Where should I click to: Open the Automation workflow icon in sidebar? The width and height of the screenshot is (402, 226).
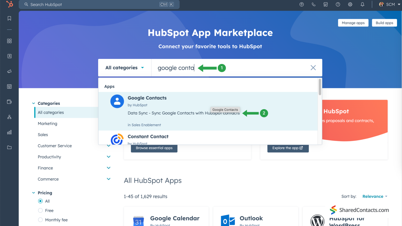pyautogui.click(x=9, y=117)
